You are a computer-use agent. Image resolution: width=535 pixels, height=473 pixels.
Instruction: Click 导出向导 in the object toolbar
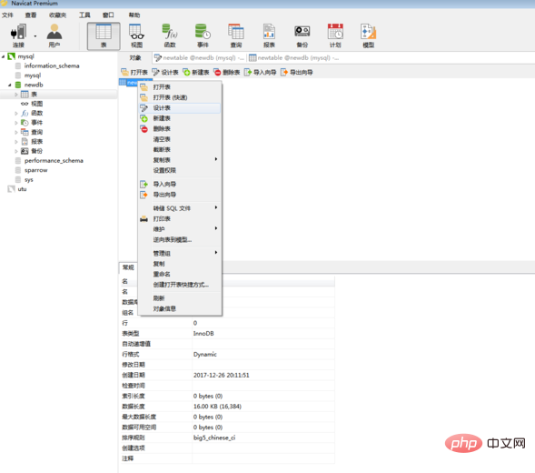tap(296, 72)
